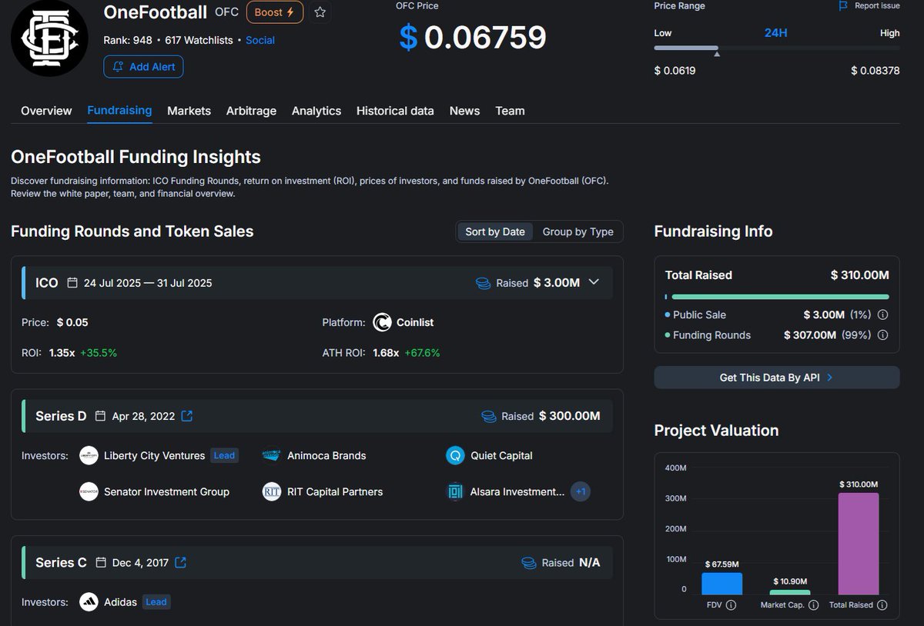Open Quiet Capital investor page
Viewport: 924px width, 626px height.
[501, 455]
